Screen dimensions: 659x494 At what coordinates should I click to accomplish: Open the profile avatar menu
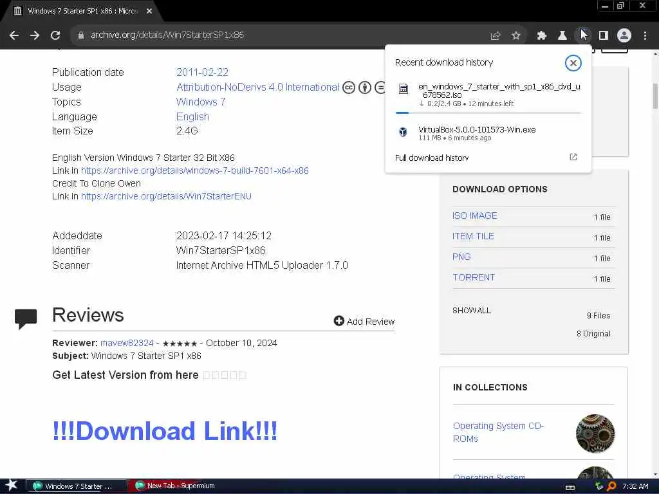624,36
